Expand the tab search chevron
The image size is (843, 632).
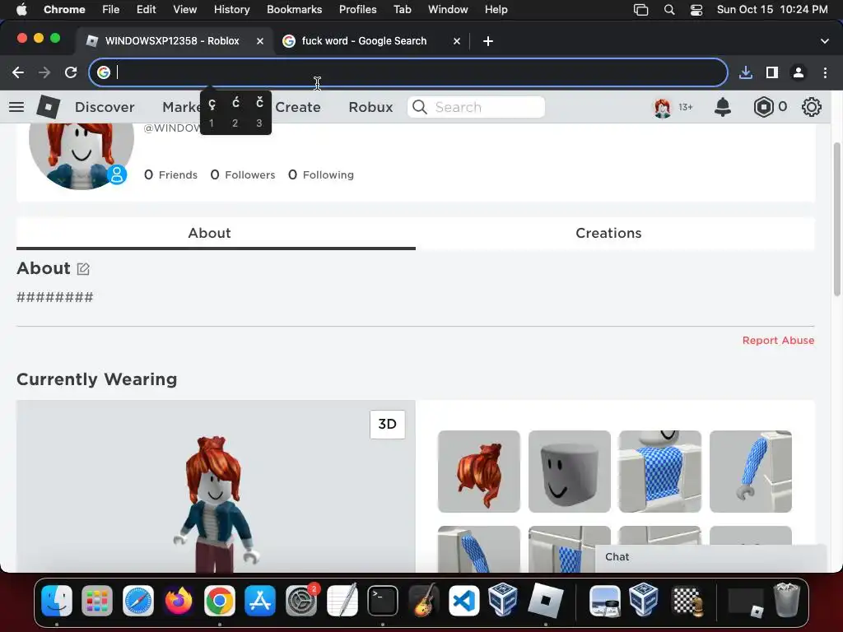[x=825, y=41]
